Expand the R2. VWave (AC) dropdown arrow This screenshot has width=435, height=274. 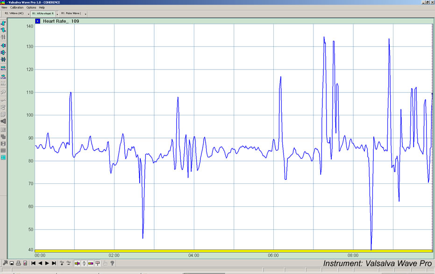pyautogui.click(x=28, y=14)
